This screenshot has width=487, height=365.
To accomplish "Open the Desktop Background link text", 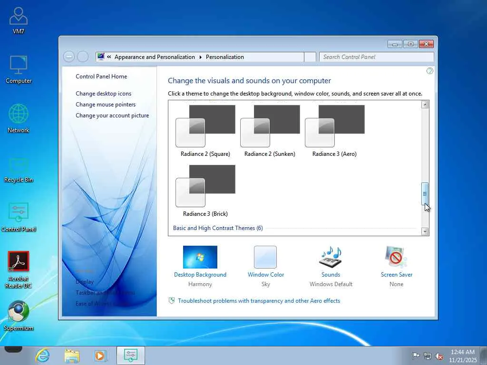I will tap(200, 274).
